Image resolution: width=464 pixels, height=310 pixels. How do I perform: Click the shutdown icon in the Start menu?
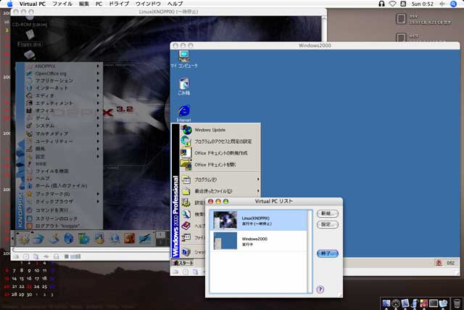[186, 252]
